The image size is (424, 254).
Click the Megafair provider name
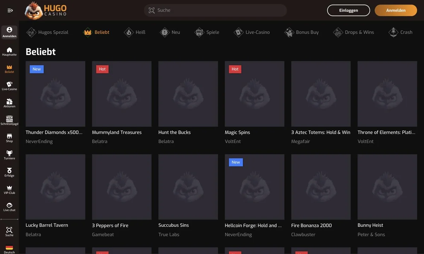301,141
